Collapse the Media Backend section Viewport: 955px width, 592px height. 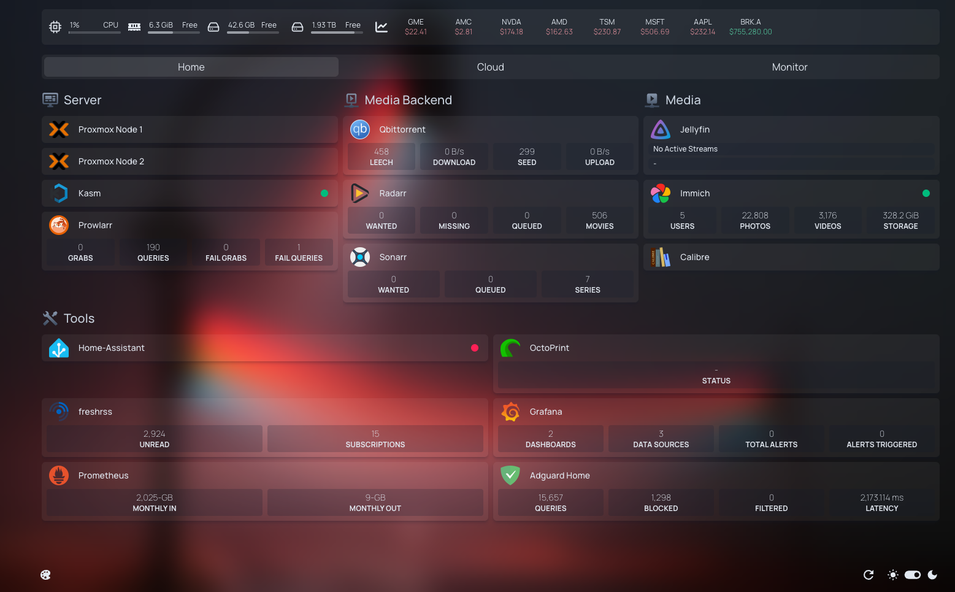(407, 100)
